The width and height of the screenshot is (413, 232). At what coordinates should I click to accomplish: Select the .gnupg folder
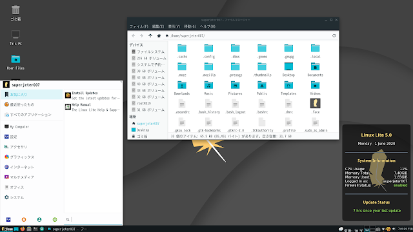click(288, 52)
